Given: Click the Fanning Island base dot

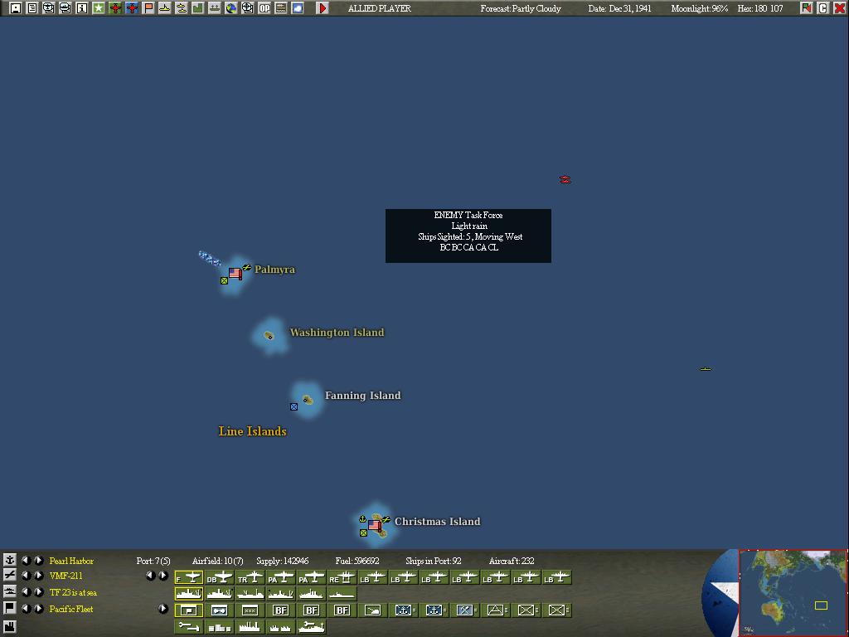Looking at the screenshot, I should click(307, 400).
